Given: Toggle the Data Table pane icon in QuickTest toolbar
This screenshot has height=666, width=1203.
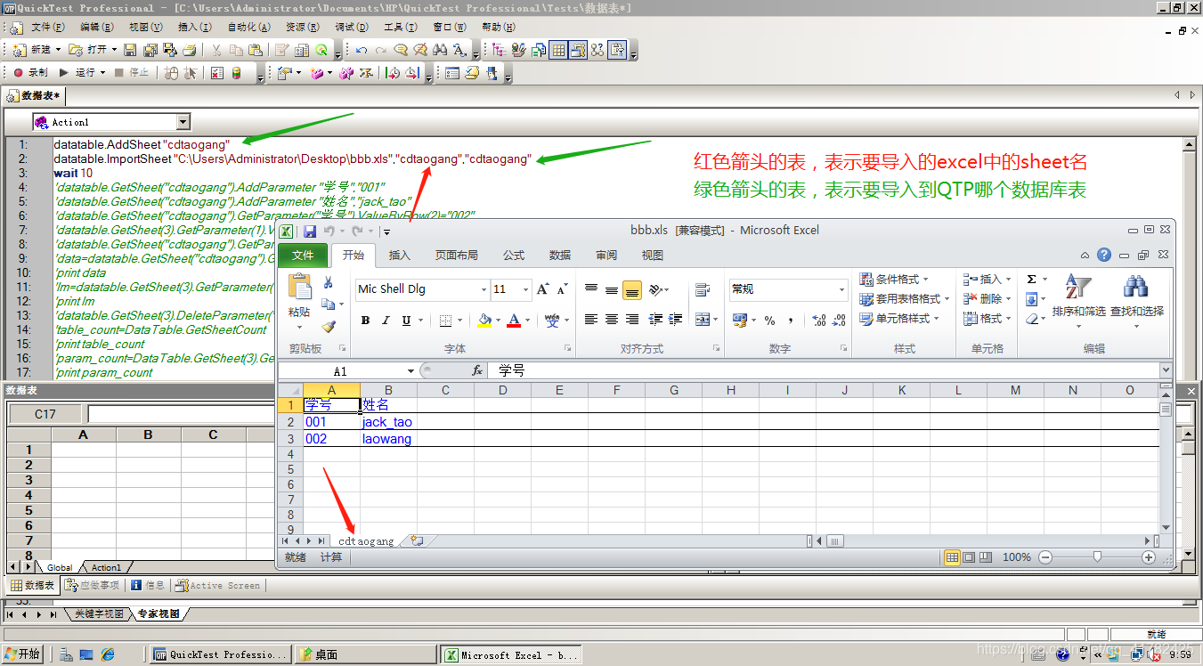Looking at the screenshot, I should (x=558, y=50).
